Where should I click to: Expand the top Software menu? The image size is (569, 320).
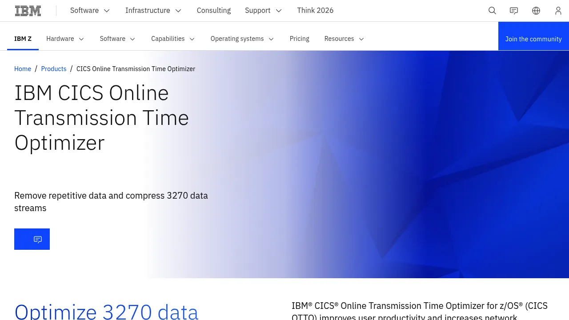pos(90,11)
